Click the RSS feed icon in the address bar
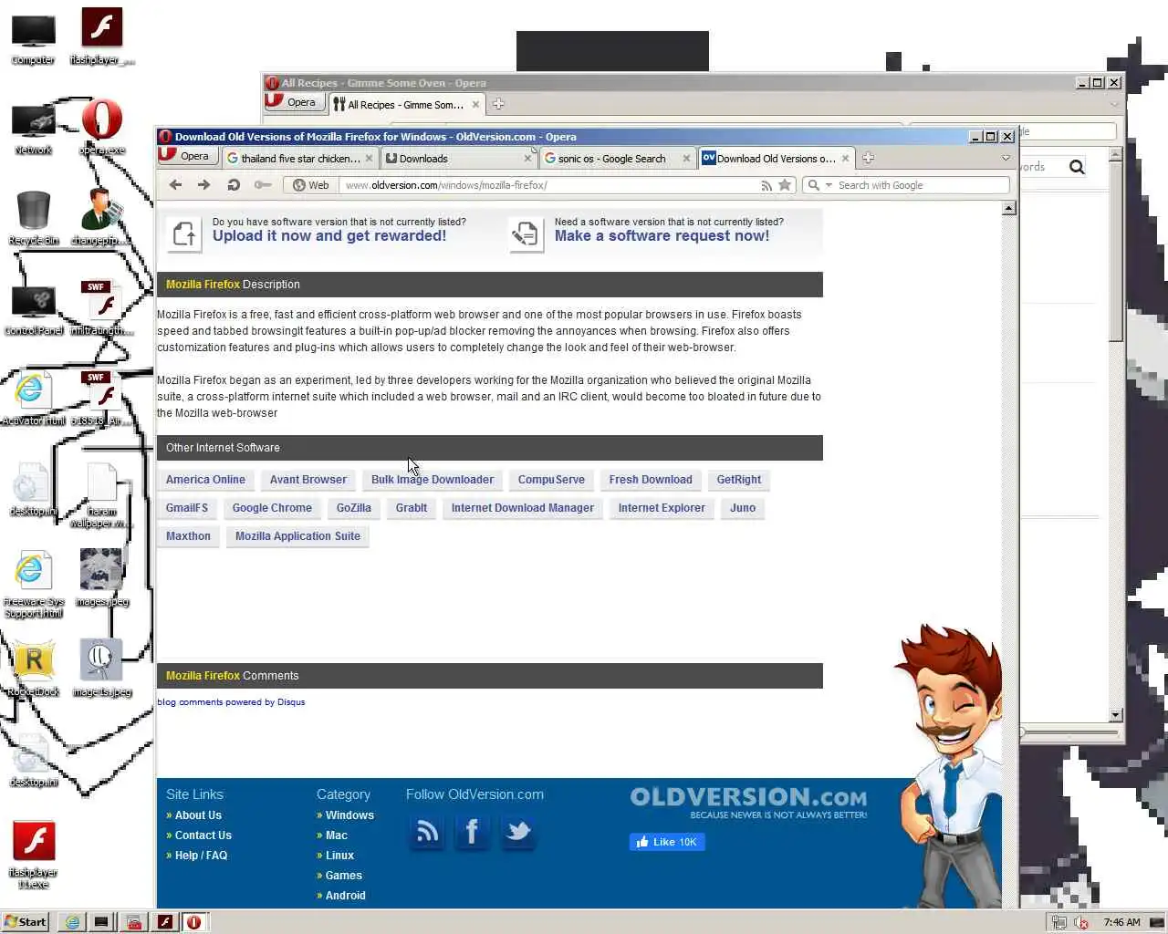This screenshot has height=934, width=1168. pyautogui.click(x=766, y=185)
